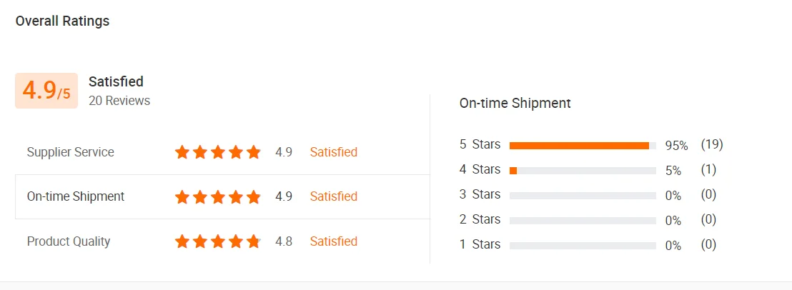Click the 95% five-star percentage
792x290 pixels.
click(676, 146)
